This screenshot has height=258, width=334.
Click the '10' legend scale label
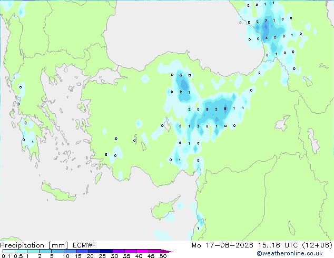[66, 256]
